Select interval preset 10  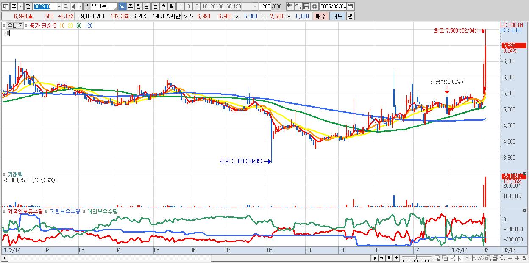tap(205, 6)
